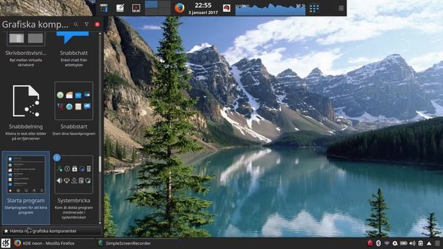Image resolution: width=443 pixels, height=249 pixels.
Task: Click the system load monitor graph
Action: 271,9
